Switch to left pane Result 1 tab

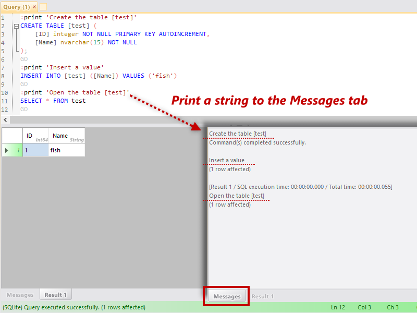coord(56,295)
